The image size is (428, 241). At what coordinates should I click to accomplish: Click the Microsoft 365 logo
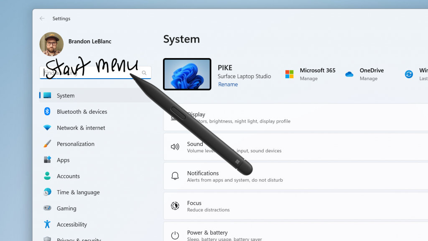click(289, 74)
